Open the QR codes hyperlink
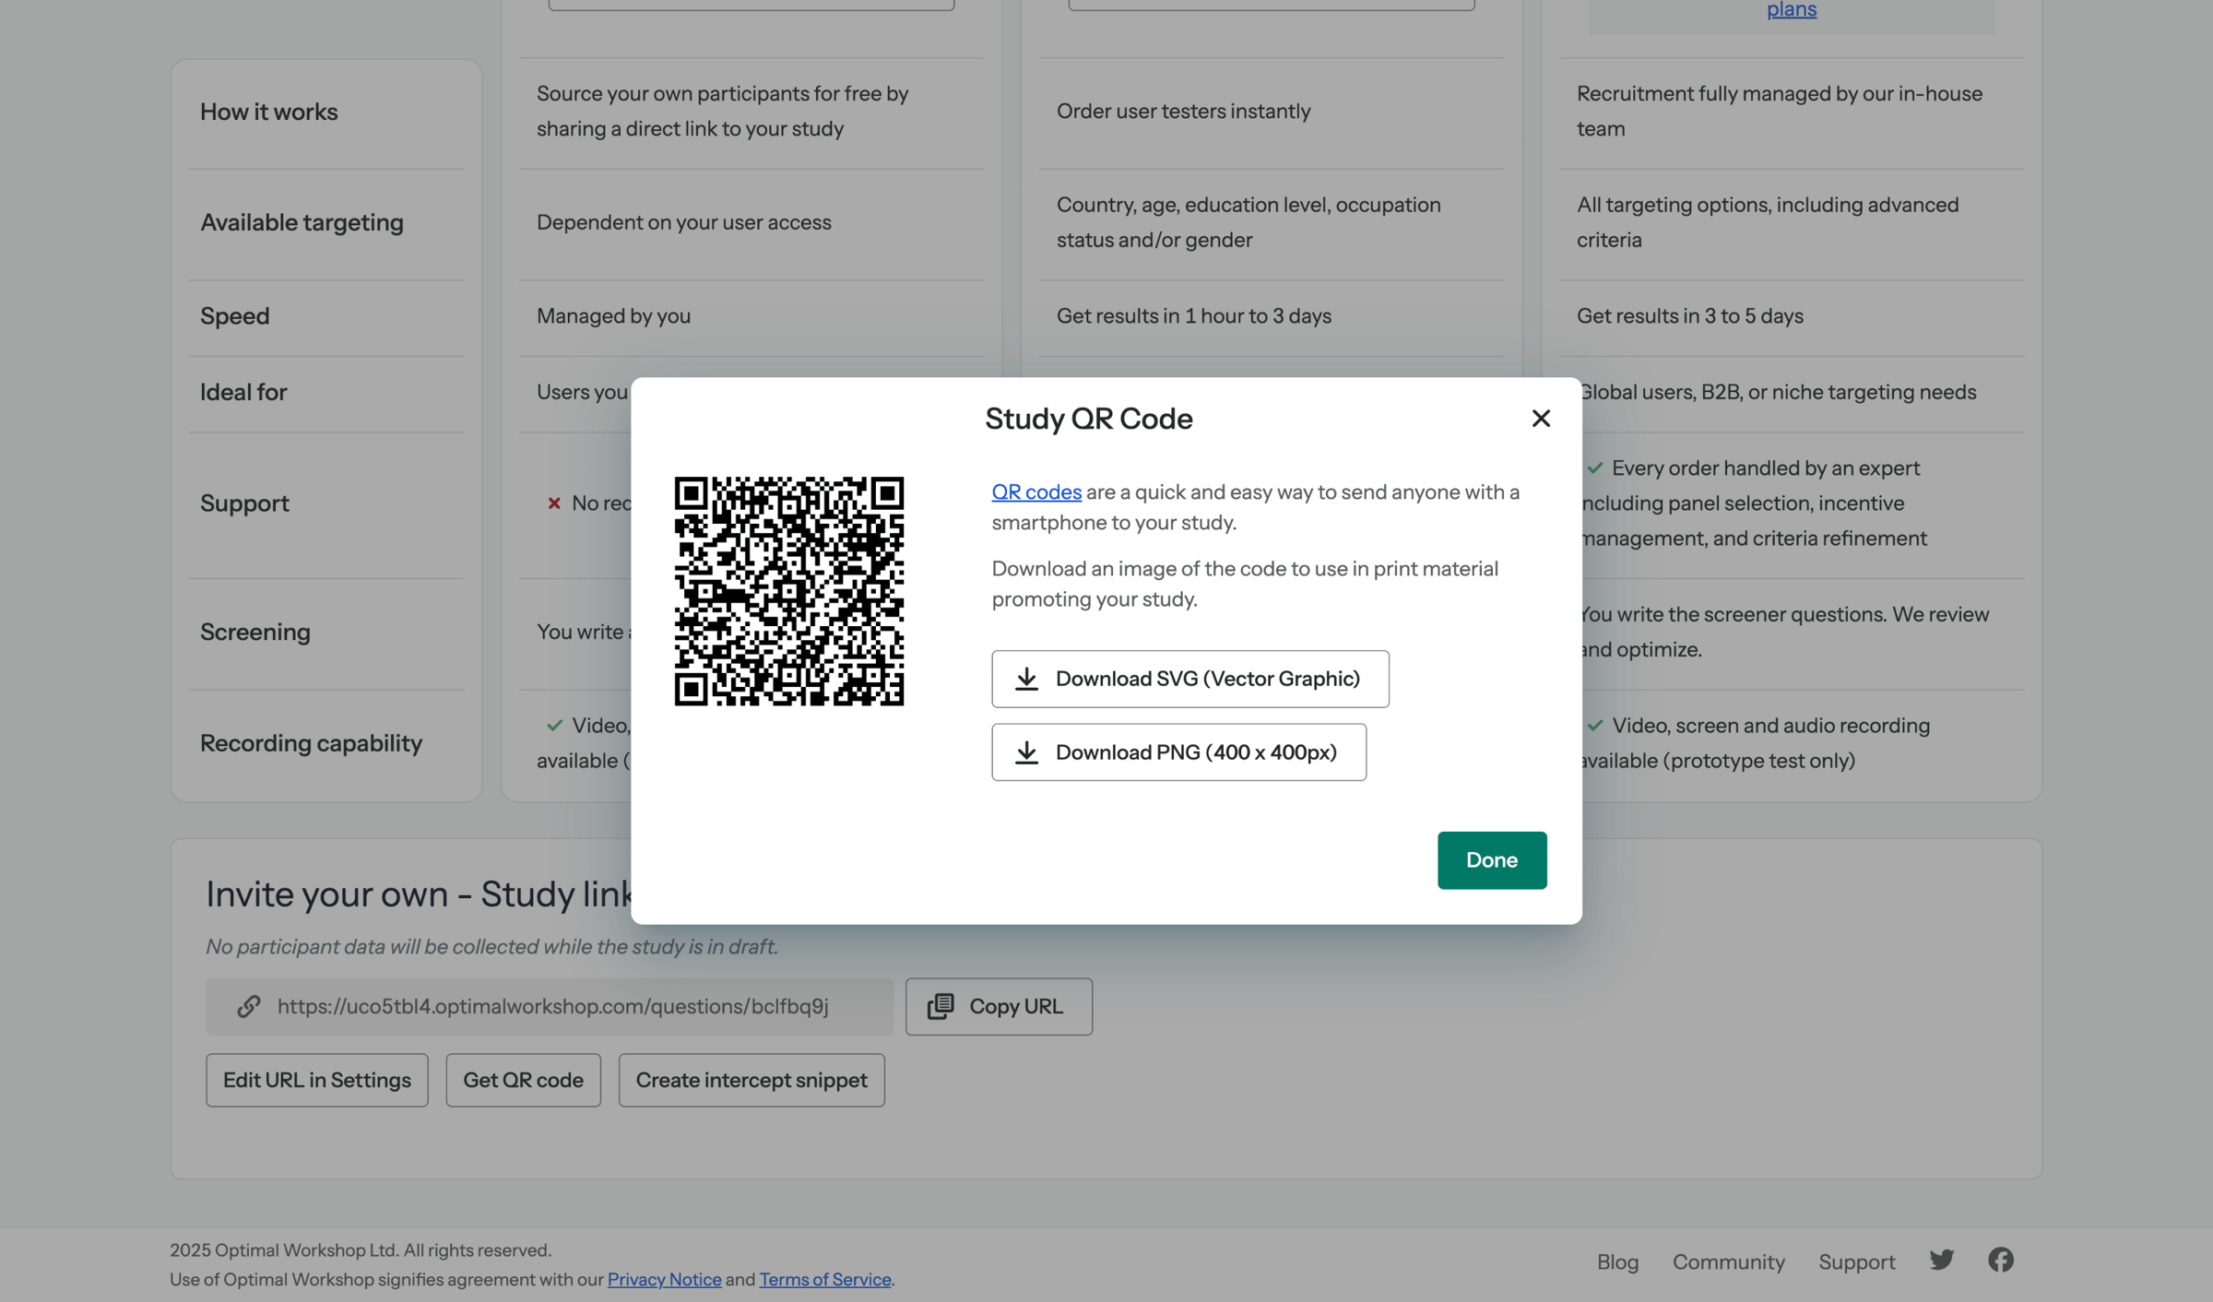Image resolution: width=2213 pixels, height=1302 pixels. coord(1036,492)
